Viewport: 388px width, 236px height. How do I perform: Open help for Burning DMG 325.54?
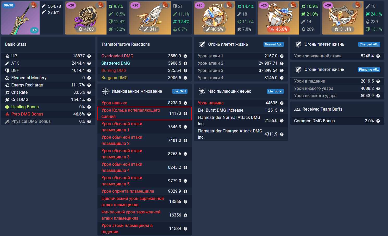click(185, 71)
